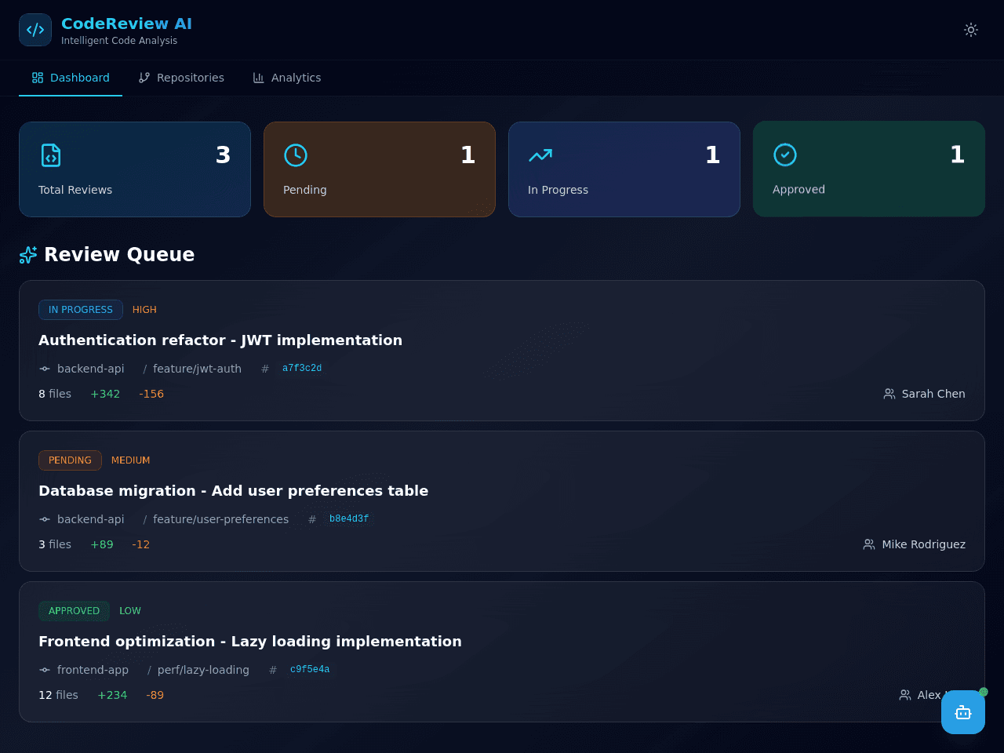This screenshot has width=1004, height=753.
Task: Click the MEDIUM priority label
Action: pos(130,460)
